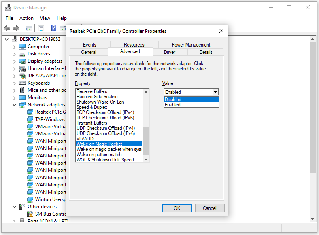
Task: Collapse the DESKTOP-CO198S3 root node
Action: (7, 39)
